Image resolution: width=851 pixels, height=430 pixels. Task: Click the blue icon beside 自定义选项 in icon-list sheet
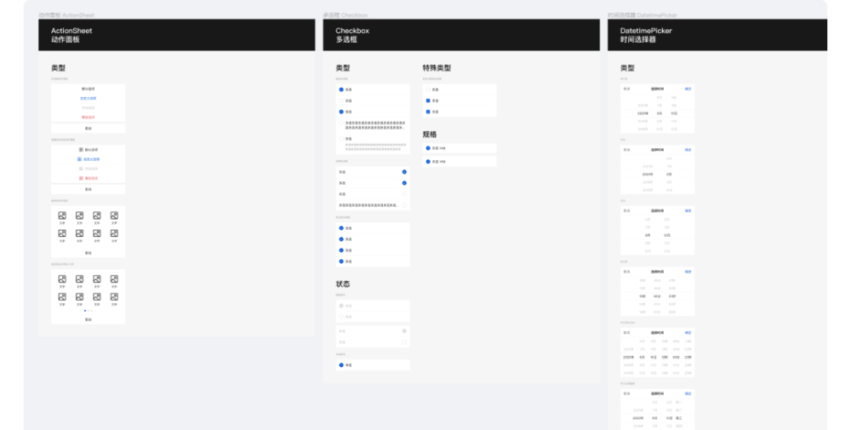(79, 159)
